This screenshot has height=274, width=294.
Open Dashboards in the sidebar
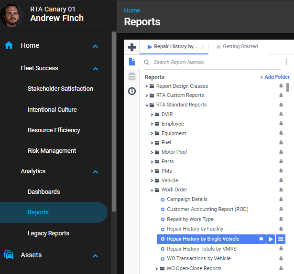[44, 192]
